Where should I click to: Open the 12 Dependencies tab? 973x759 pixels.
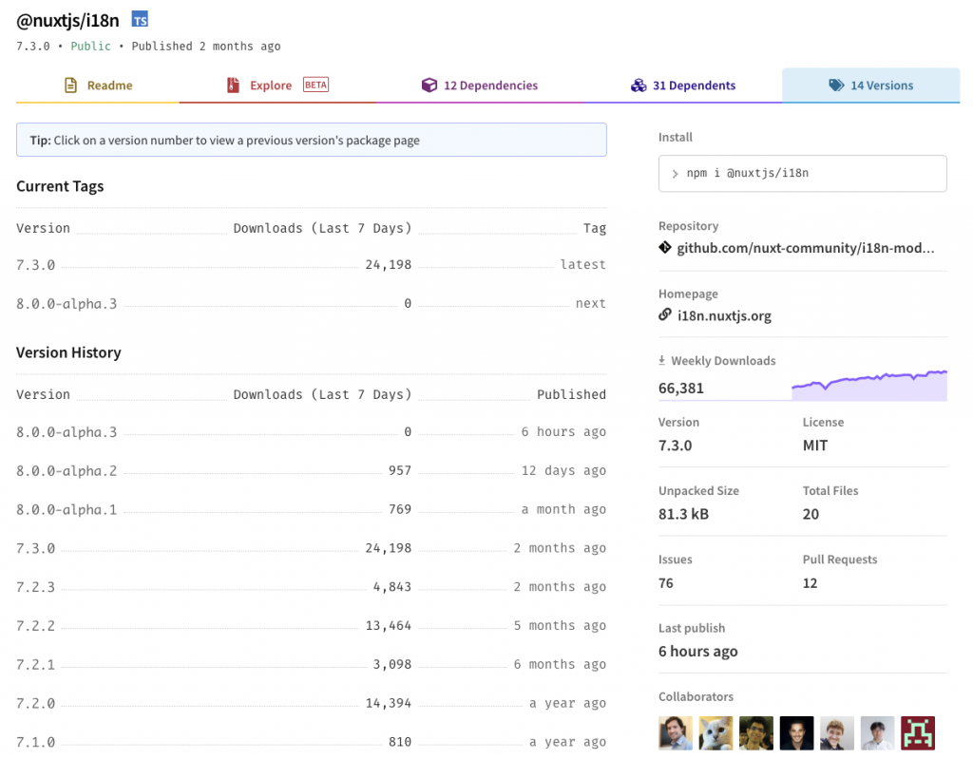480,85
